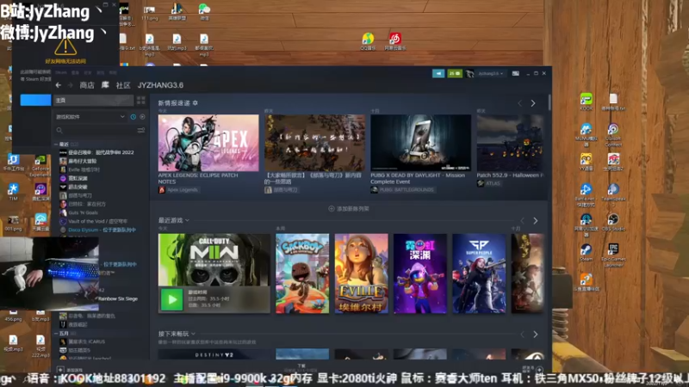This screenshot has width=689, height=387.
Task: Click the 添加新搁架 add shelf button
Action: 349,209
